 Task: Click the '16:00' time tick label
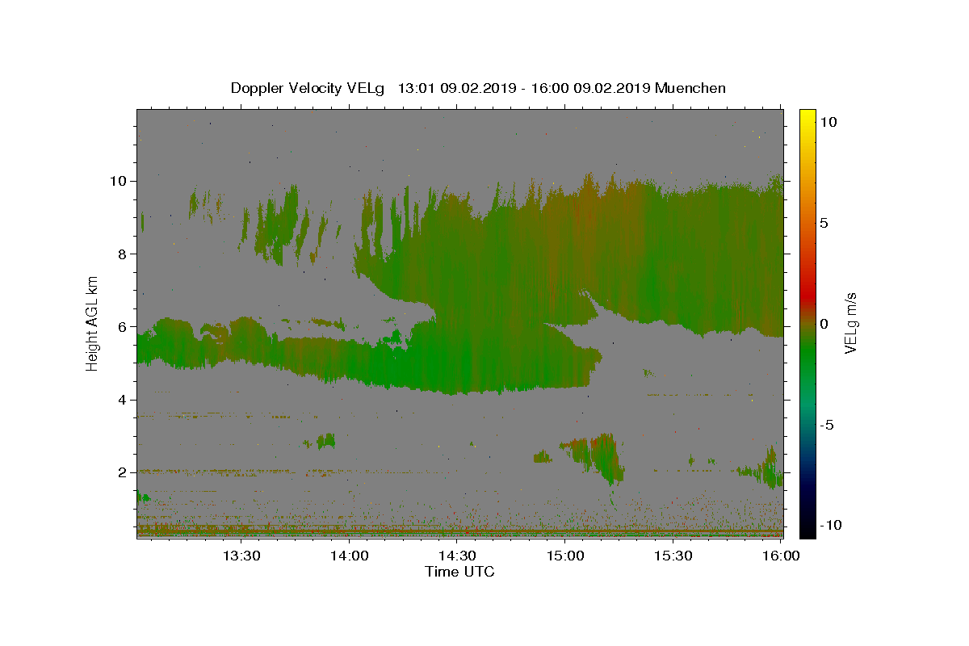(x=781, y=556)
